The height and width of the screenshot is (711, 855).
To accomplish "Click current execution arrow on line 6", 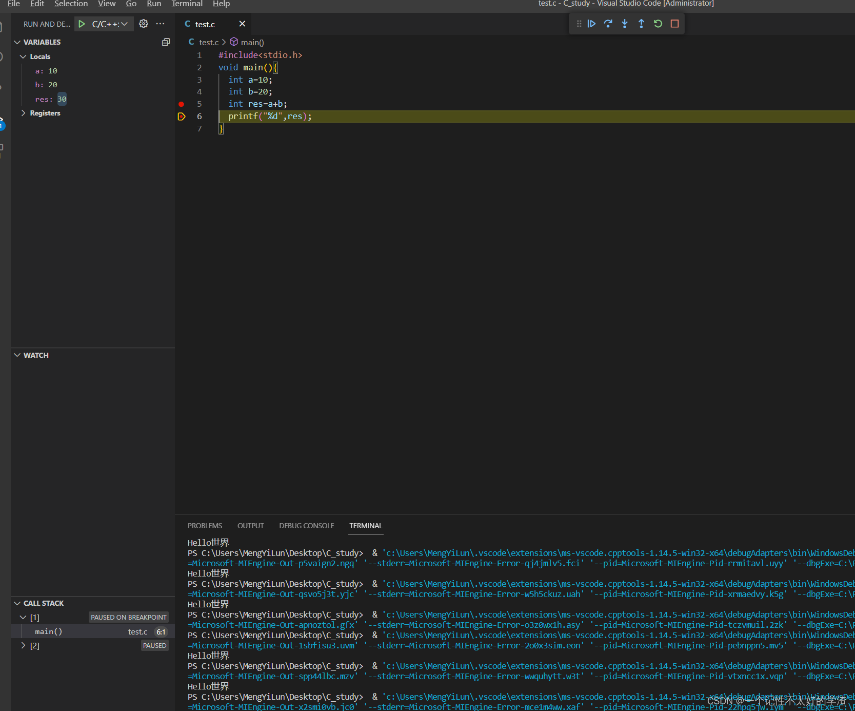I will [181, 117].
